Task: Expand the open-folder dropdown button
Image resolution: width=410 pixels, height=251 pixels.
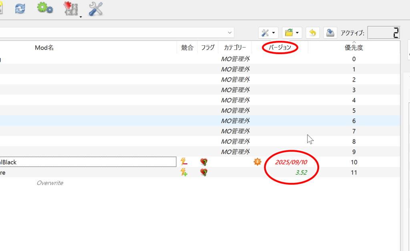Action: point(291,33)
